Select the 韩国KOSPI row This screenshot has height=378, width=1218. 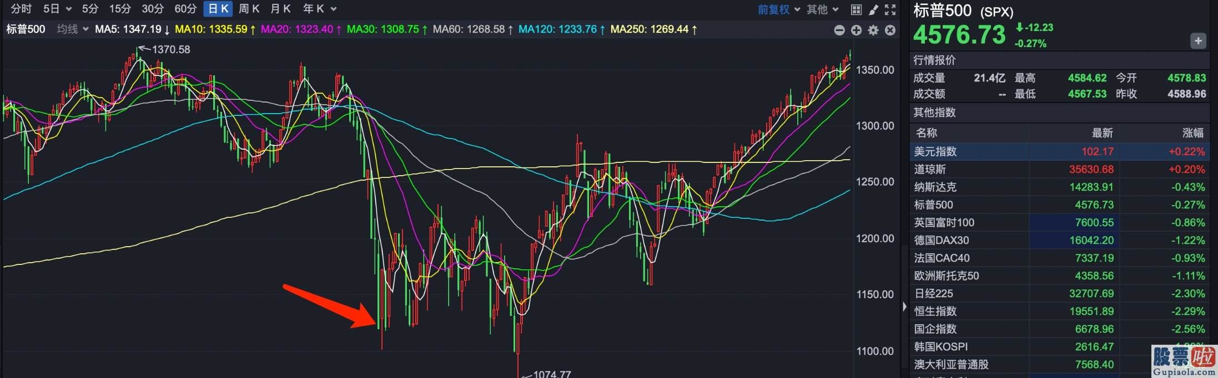tap(1060, 346)
